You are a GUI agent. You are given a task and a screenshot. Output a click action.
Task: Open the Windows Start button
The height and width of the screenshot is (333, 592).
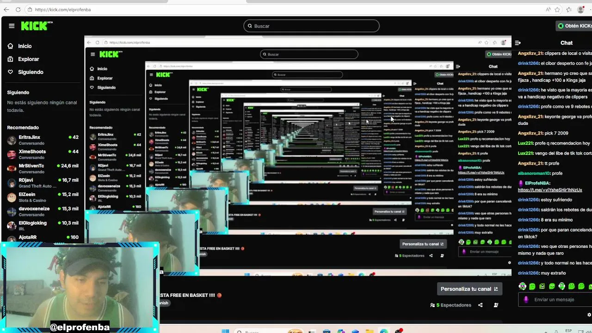coord(225,331)
